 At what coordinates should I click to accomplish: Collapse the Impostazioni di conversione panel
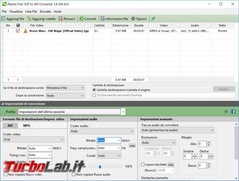[3, 104]
